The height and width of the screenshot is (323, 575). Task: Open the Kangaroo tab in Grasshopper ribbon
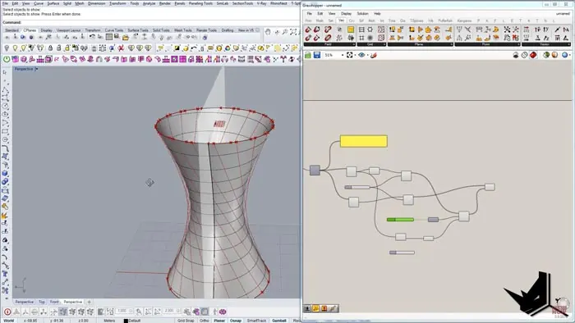[464, 20]
